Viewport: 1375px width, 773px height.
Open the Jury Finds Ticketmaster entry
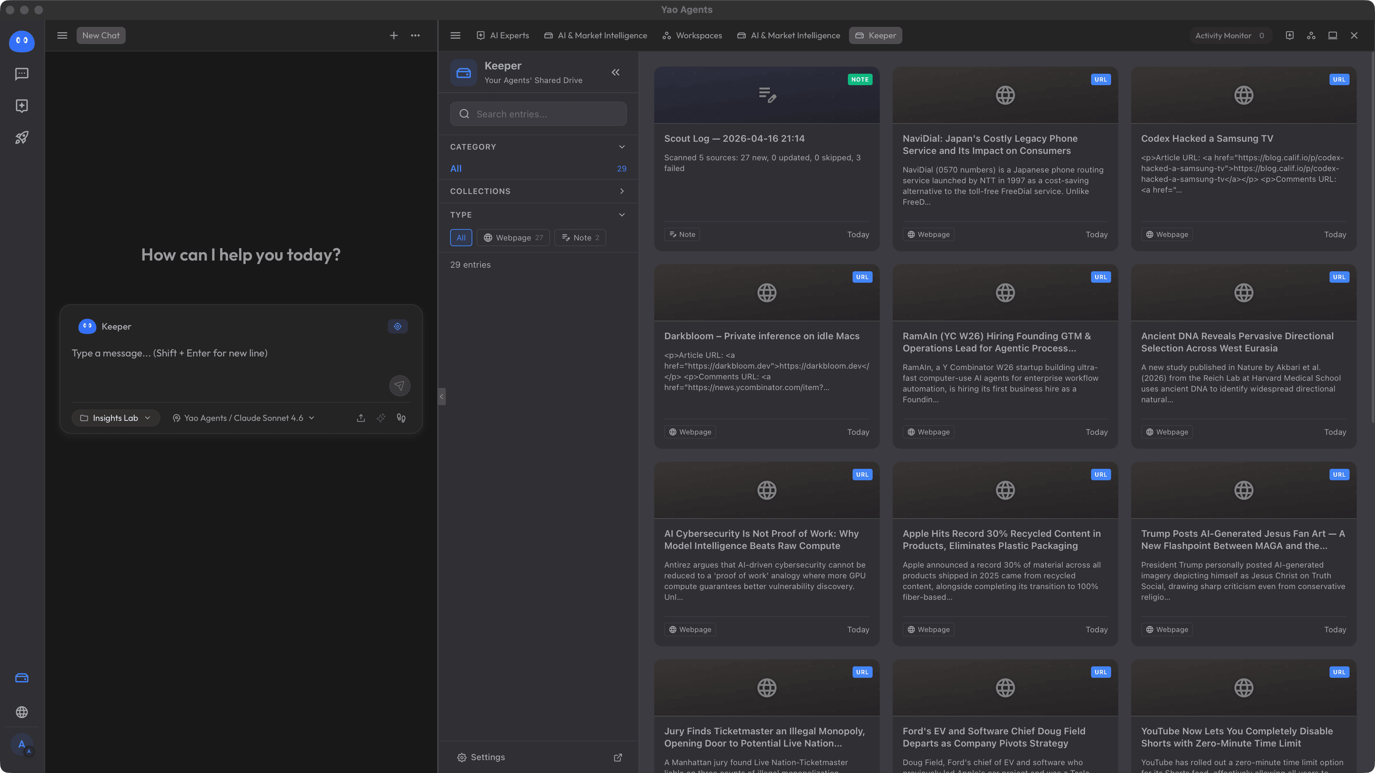[767, 716]
